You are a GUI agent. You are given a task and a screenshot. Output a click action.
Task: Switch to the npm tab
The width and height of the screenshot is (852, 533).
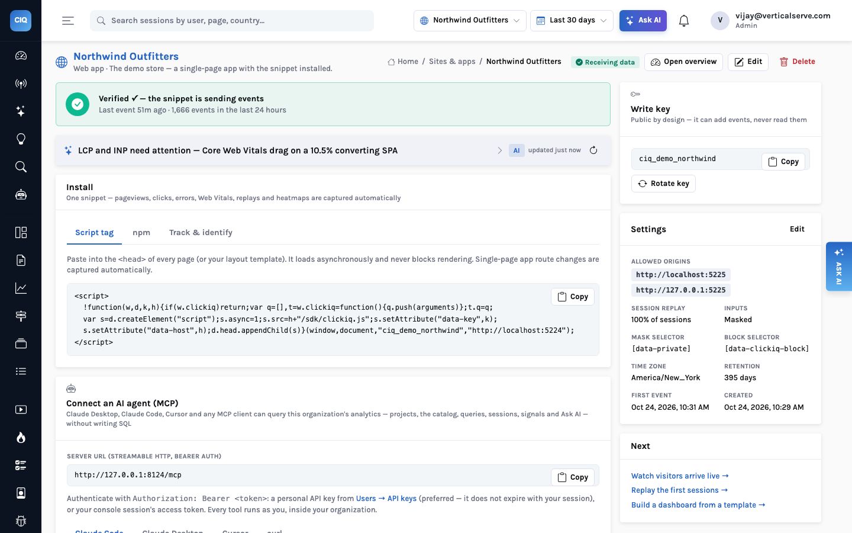point(141,233)
